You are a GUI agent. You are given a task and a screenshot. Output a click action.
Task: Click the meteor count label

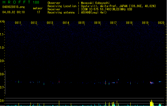(x=38, y=8)
